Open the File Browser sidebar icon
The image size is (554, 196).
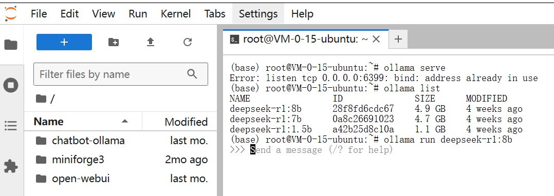11,45
